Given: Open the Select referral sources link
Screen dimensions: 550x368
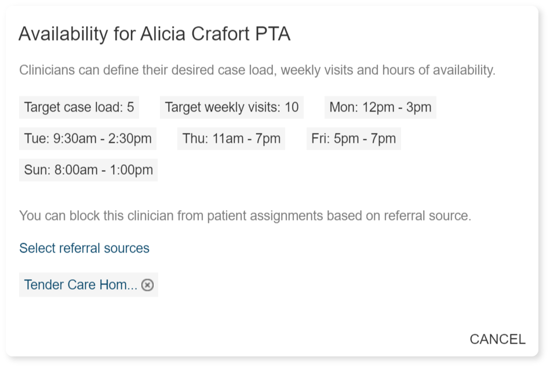Looking at the screenshot, I should tap(84, 248).
